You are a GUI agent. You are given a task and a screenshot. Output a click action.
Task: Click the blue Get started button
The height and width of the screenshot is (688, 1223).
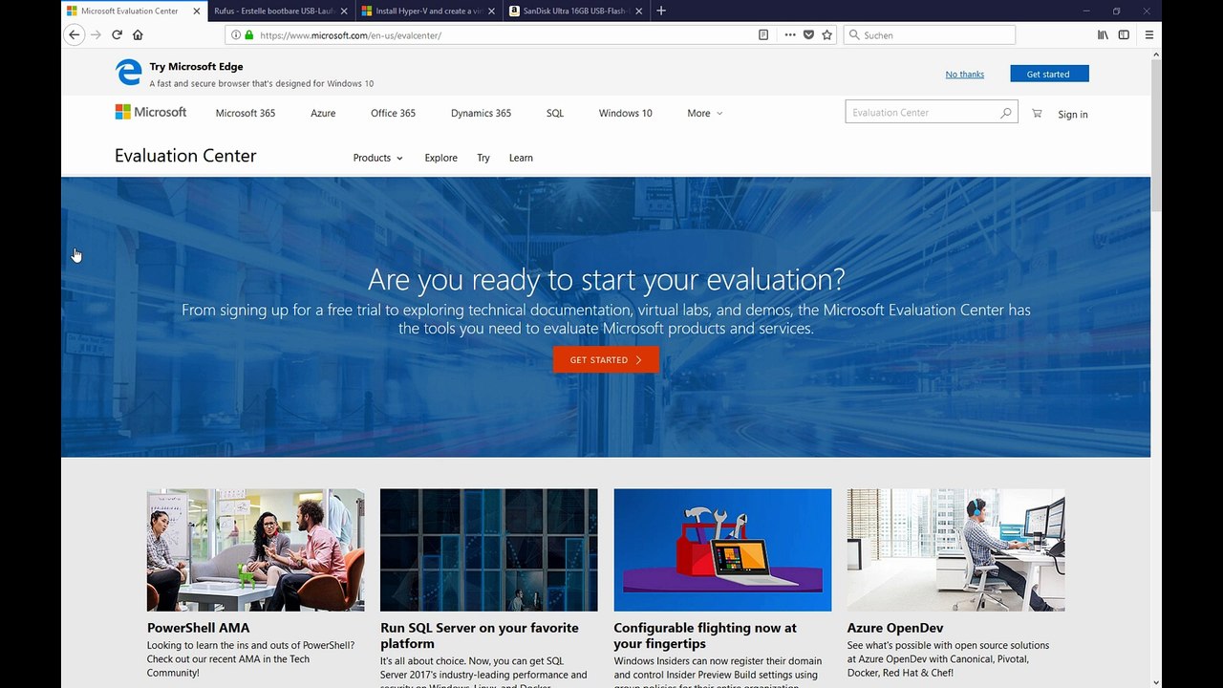click(1049, 74)
